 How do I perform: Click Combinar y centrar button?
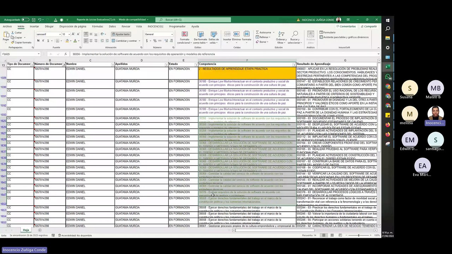coord(125,41)
